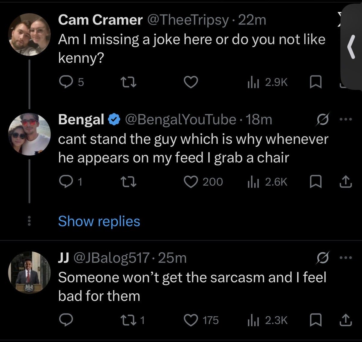
Task: Like Bengal's tweet with 200 likes
Action: [x=191, y=182]
